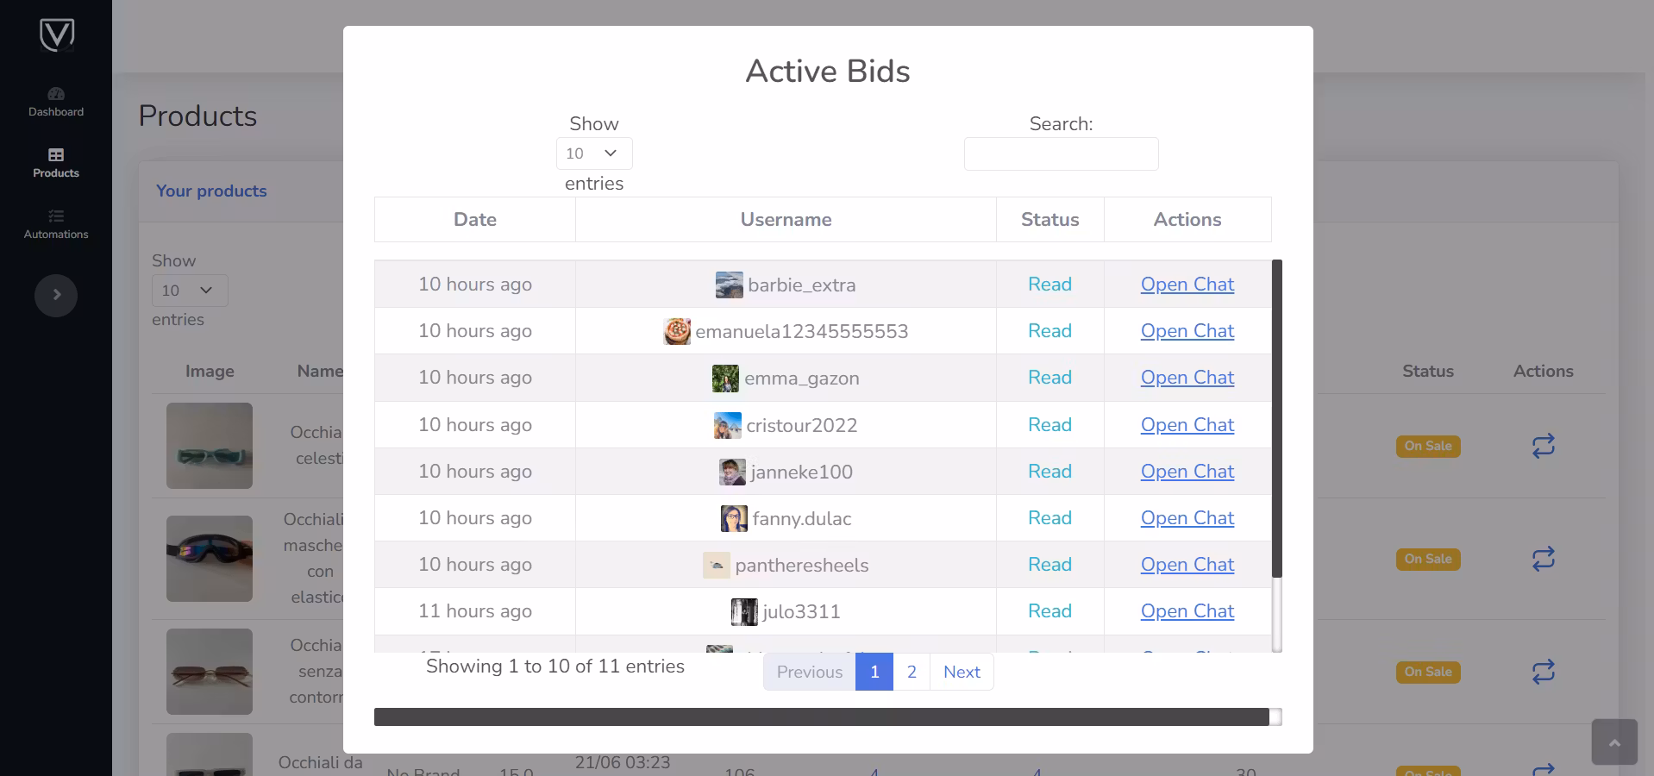1654x776 pixels.
Task: Click repost icon for first product row
Action: click(x=1543, y=446)
